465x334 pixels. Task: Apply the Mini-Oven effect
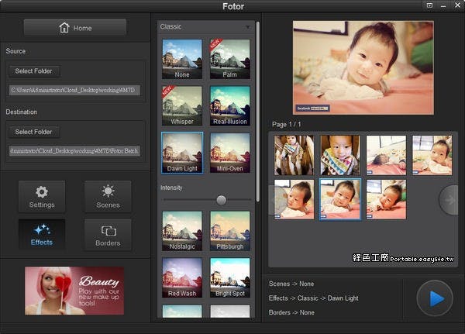pos(230,153)
